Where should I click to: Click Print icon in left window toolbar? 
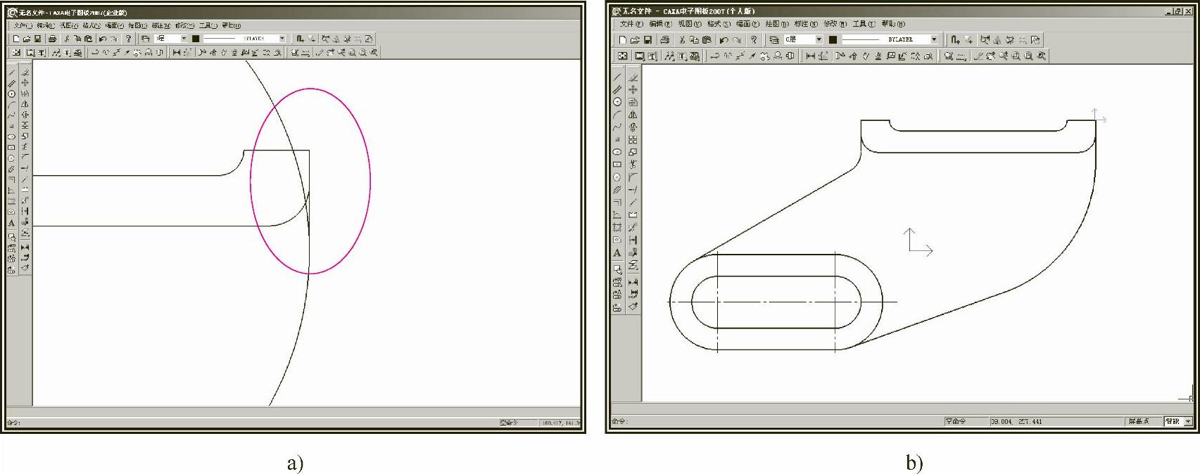[x=52, y=39]
